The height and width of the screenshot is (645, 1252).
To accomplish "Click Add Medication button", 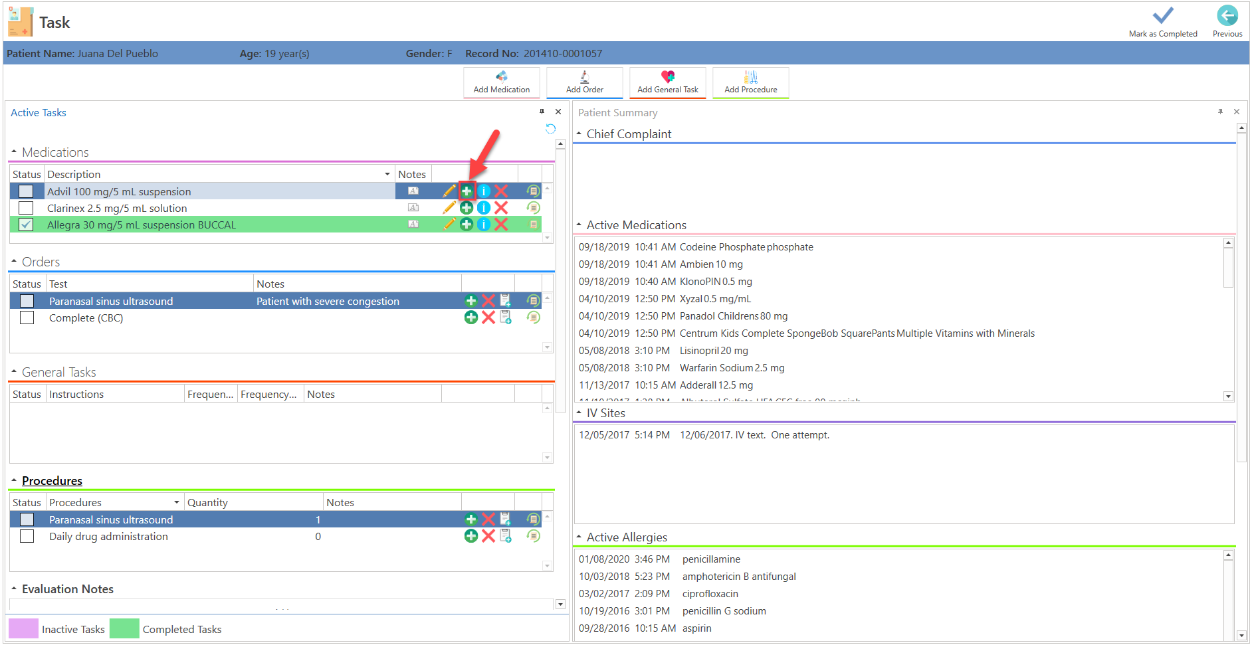I will pos(502,82).
